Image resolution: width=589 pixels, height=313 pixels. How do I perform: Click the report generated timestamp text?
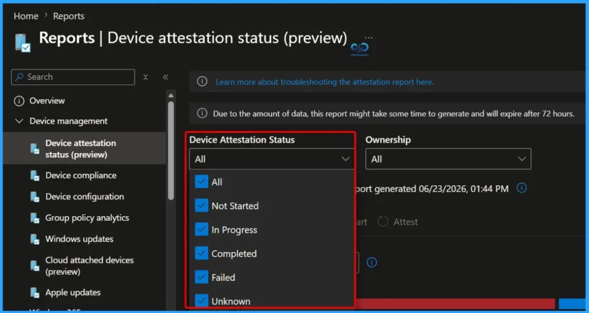pos(431,188)
